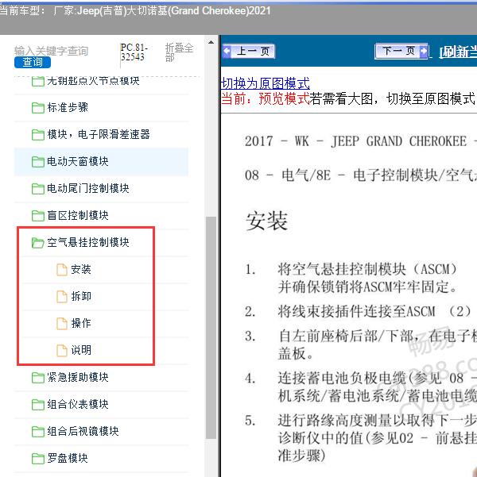Image resolution: width=477 pixels, height=477 pixels.
Task: Click folder icon beside 无钥匙点火节点模块
Action: click(38, 81)
